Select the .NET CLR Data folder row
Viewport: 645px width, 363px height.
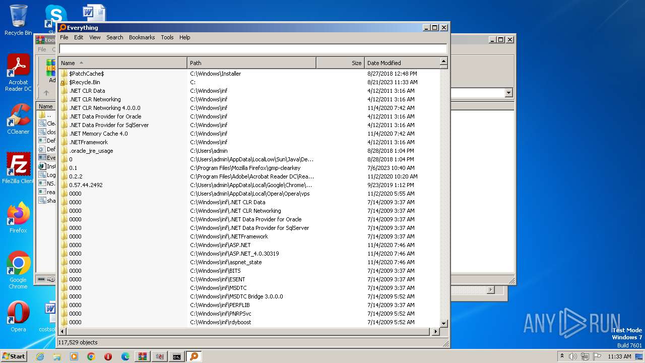[249, 91]
